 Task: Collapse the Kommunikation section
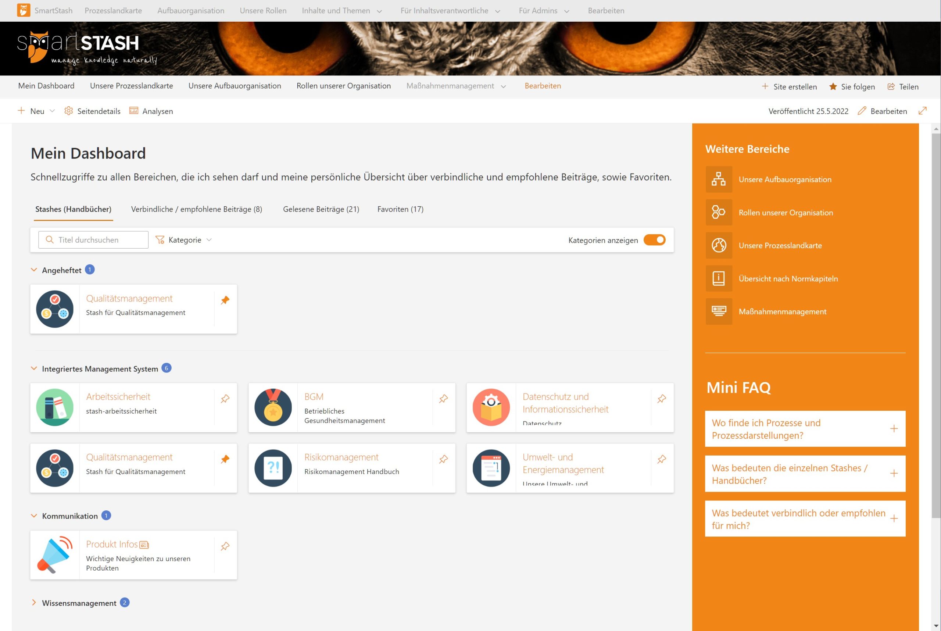pos(34,516)
